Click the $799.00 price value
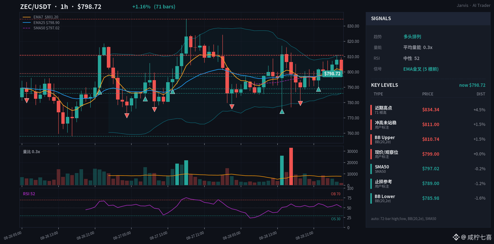Screen dimensions: 494x244 431,154
